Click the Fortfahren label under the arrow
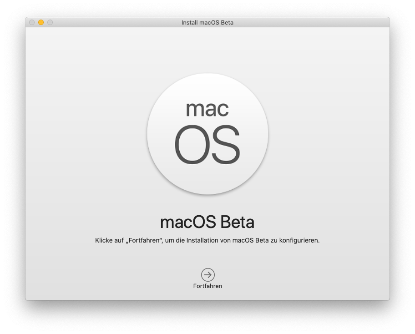The image size is (415, 334). 207,286
